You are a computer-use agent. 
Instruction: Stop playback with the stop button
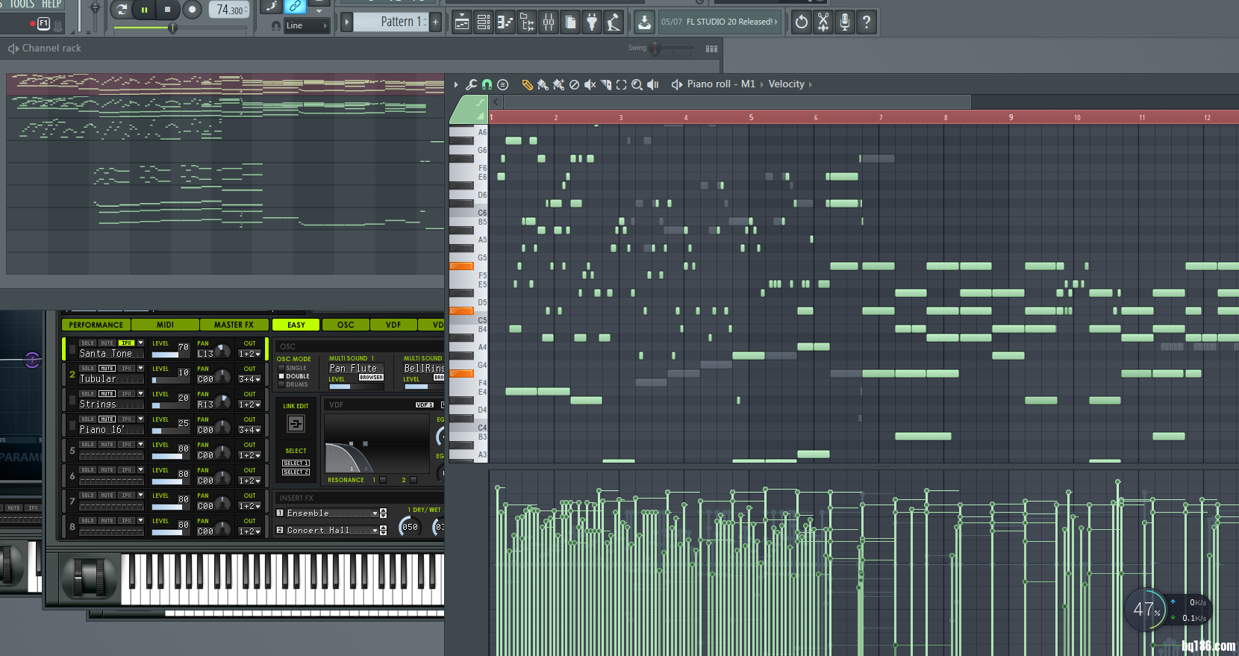[x=168, y=10]
